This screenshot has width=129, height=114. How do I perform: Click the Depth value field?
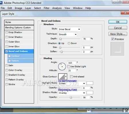[x=86, y=39]
